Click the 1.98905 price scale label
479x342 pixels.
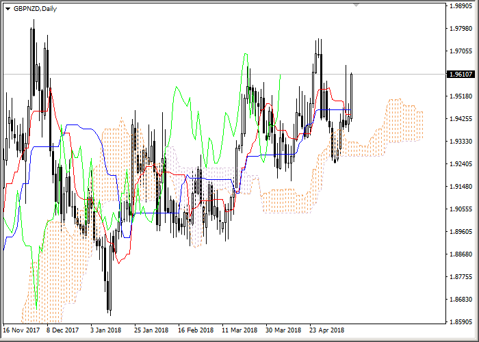461,6
